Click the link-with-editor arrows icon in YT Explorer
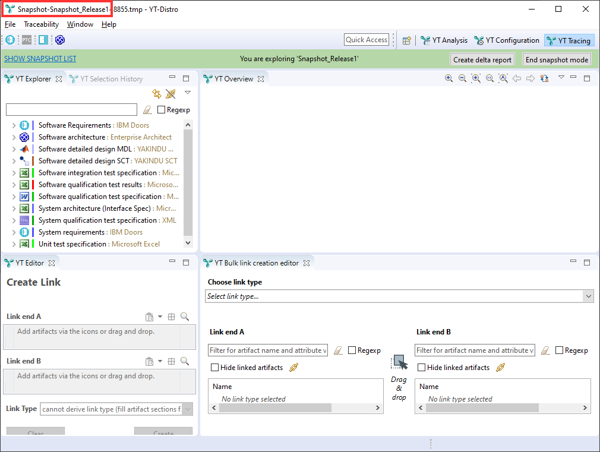Image resolution: width=600 pixels, height=452 pixels. 157,93
